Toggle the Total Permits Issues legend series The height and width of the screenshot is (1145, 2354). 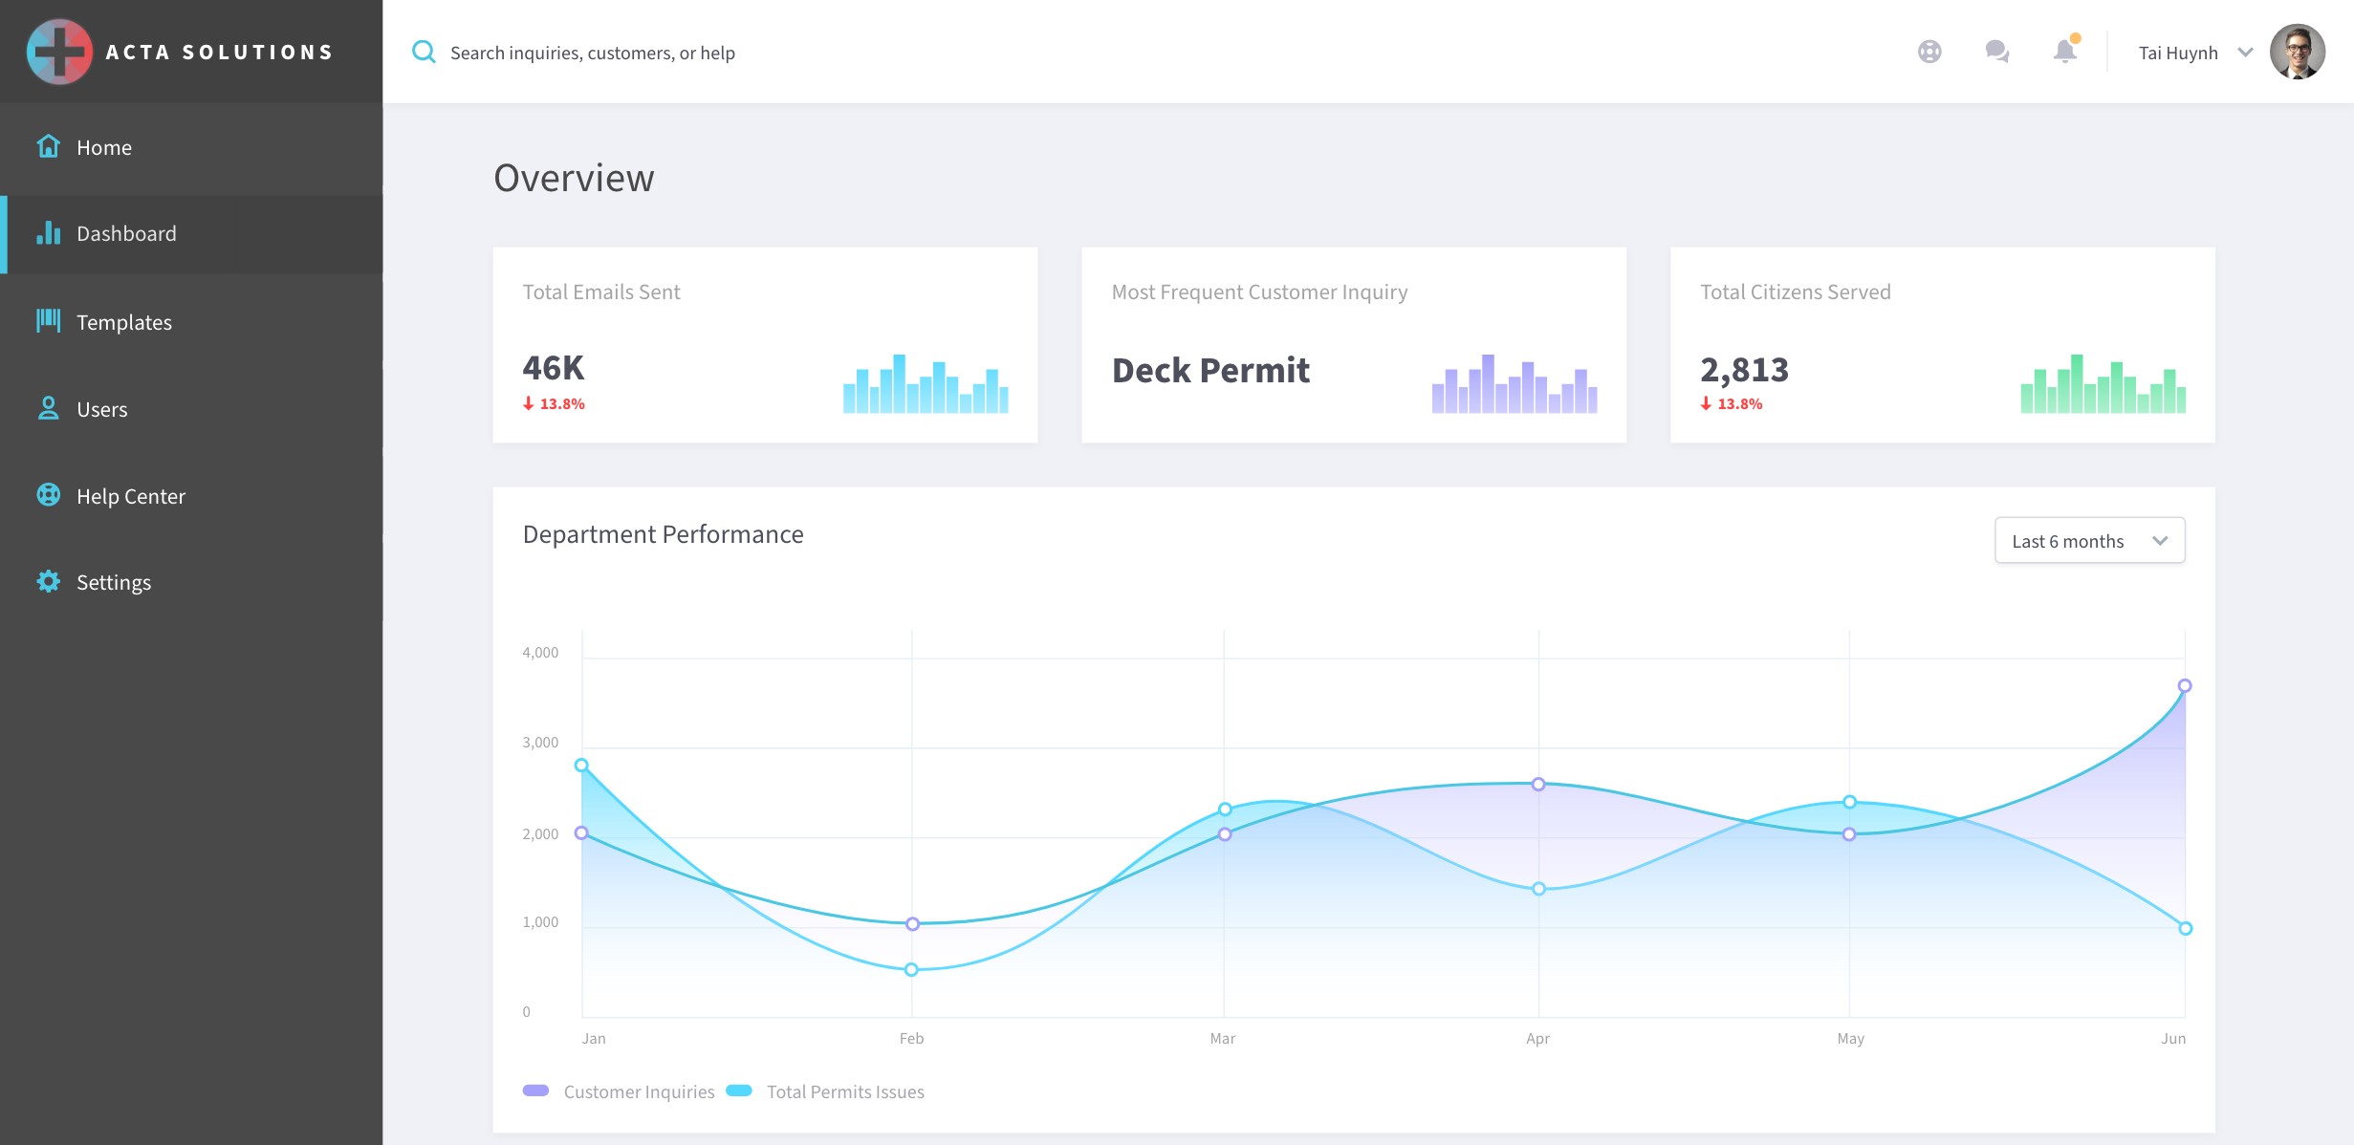coord(845,1091)
